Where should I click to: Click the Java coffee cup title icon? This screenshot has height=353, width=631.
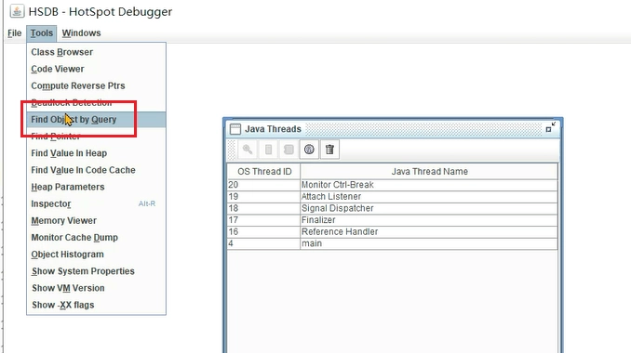coord(17,11)
